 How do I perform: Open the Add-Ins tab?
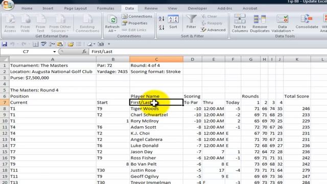225,8
